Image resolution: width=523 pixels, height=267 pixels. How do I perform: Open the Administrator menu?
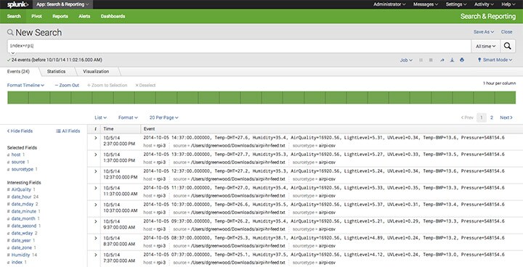click(x=389, y=4)
